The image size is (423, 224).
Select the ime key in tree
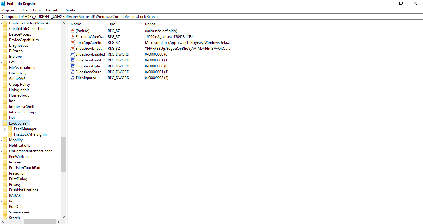pyautogui.click(x=12, y=101)
